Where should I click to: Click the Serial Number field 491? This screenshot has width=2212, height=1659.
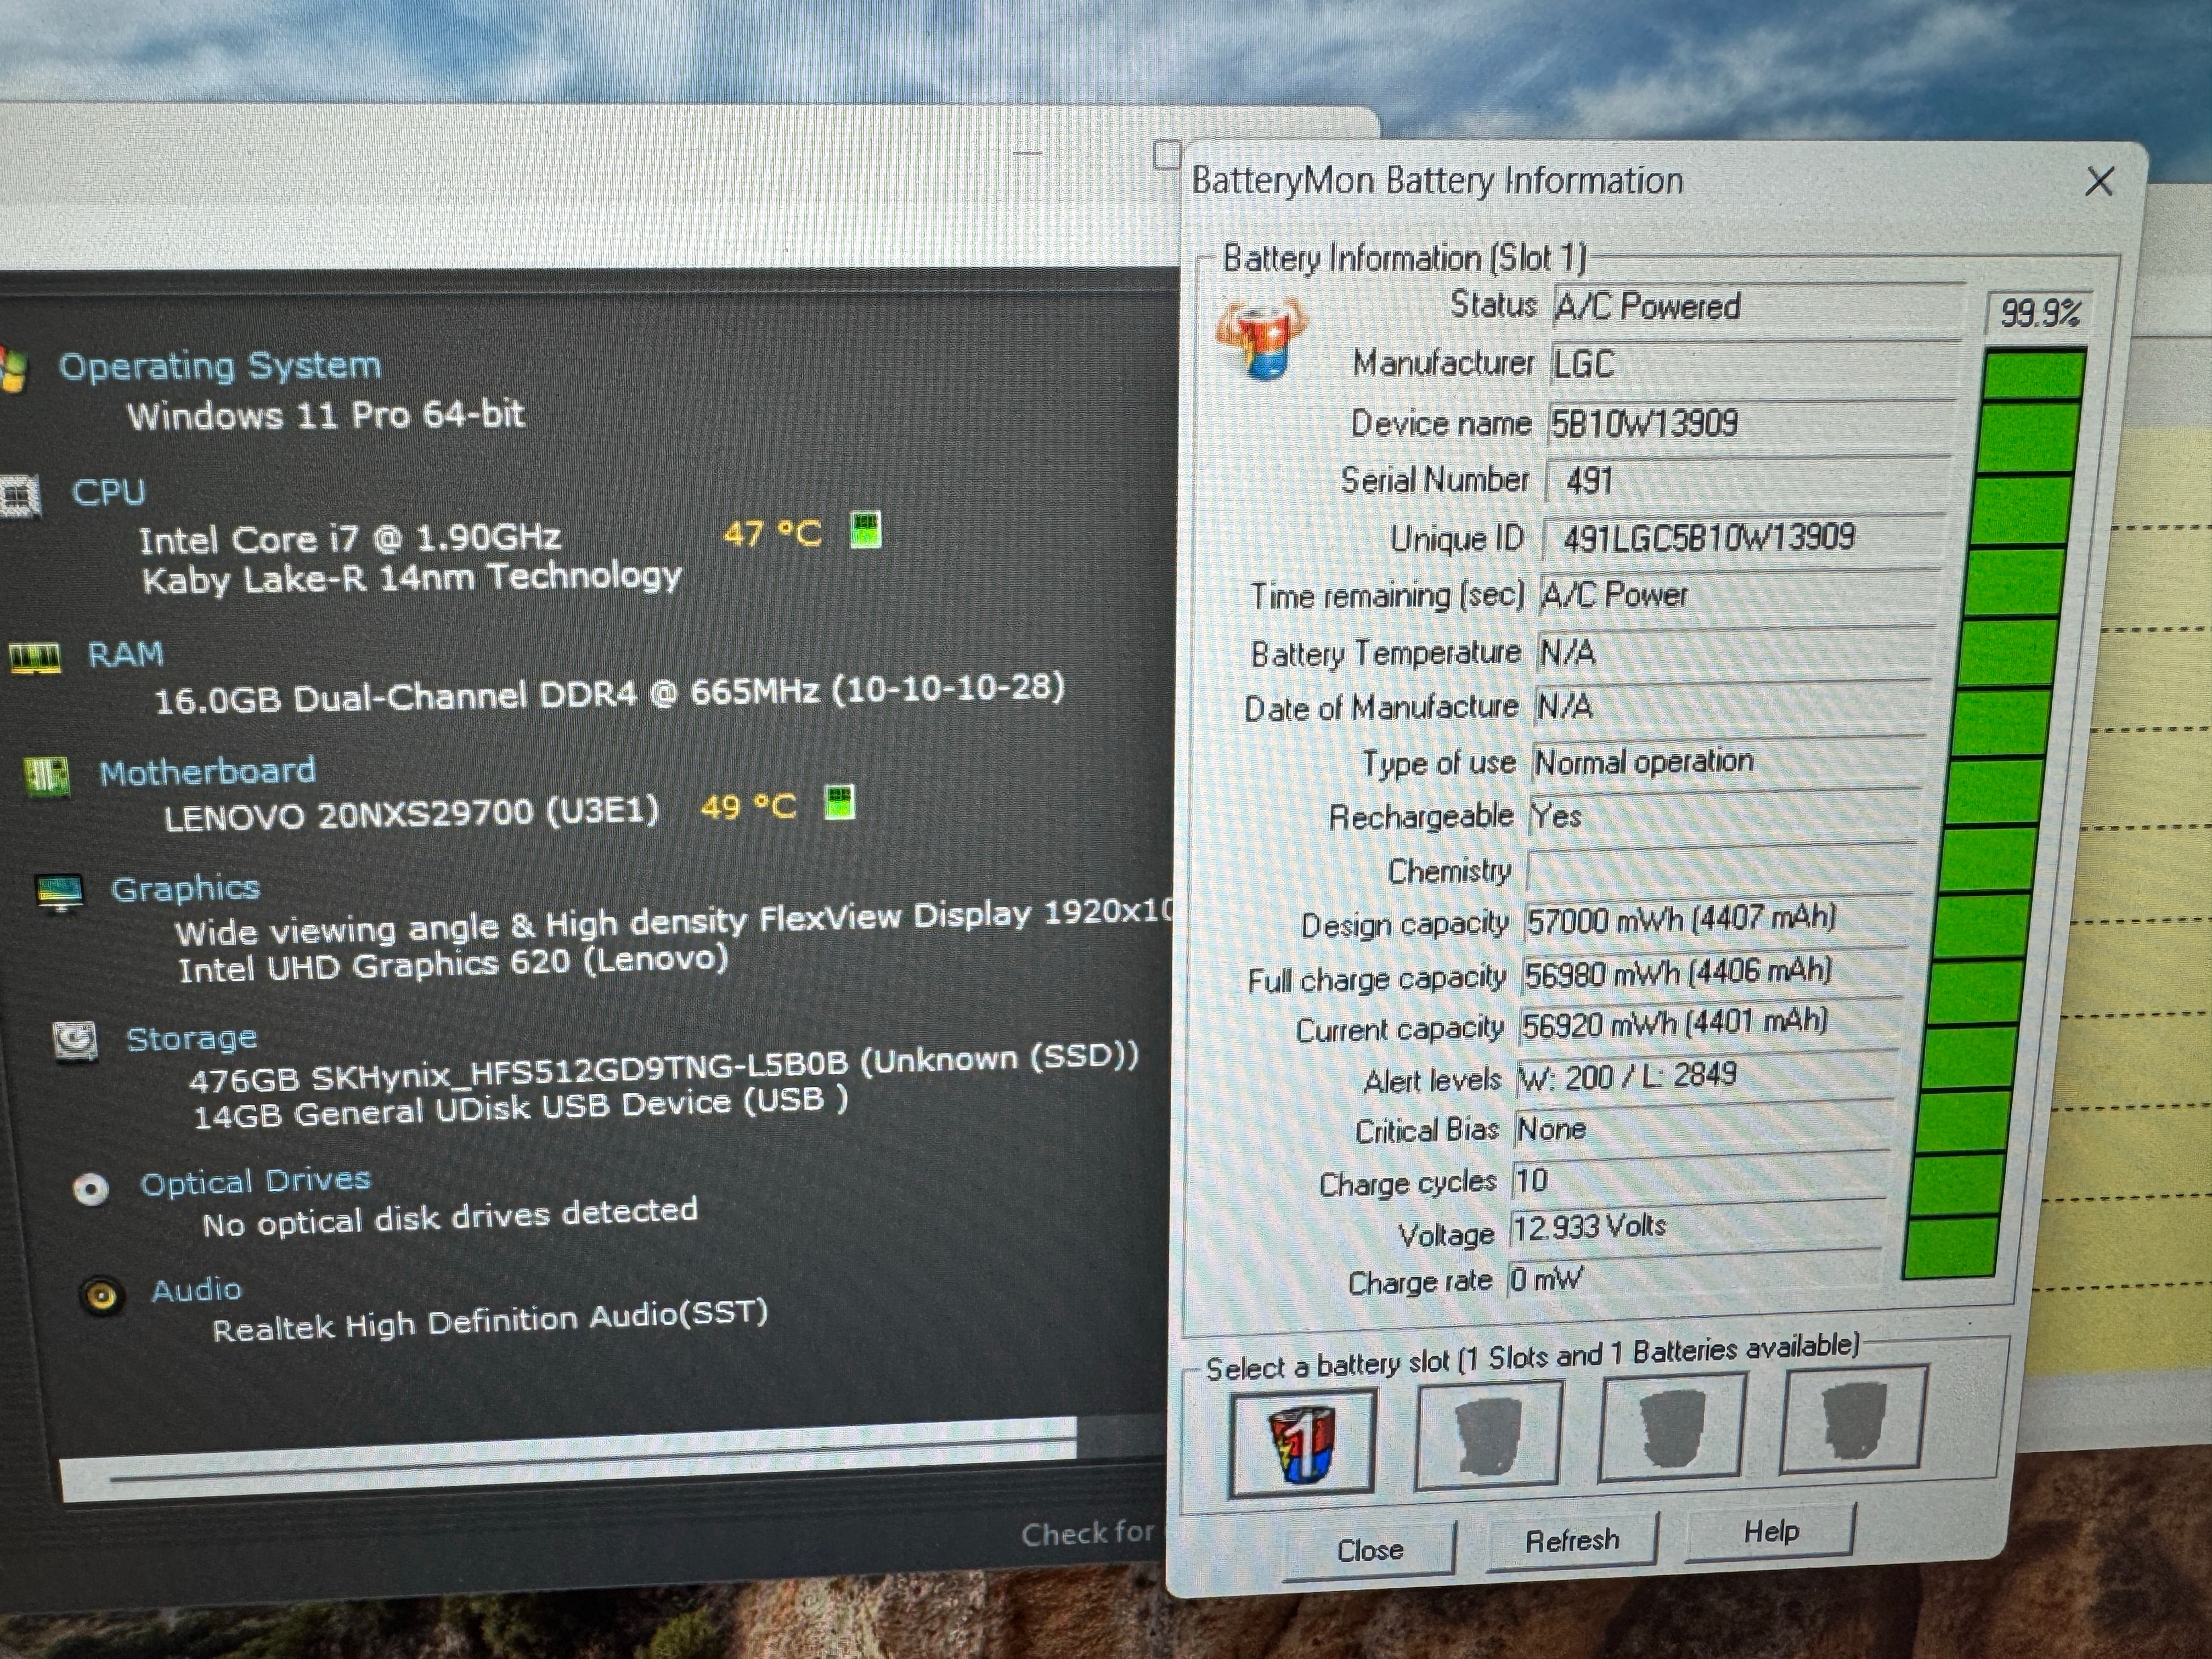click(1747, 481)
